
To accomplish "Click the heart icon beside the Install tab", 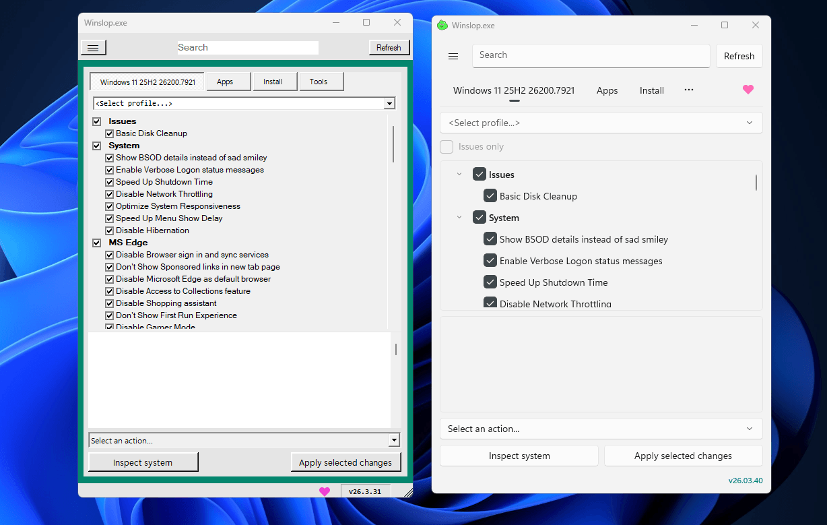I will click(748, 89).
